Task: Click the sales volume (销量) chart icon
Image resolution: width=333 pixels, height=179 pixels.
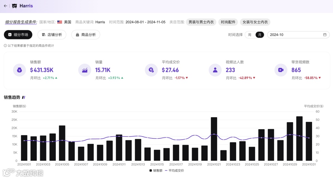Action: pyautogui.click(x=85, y=70)
